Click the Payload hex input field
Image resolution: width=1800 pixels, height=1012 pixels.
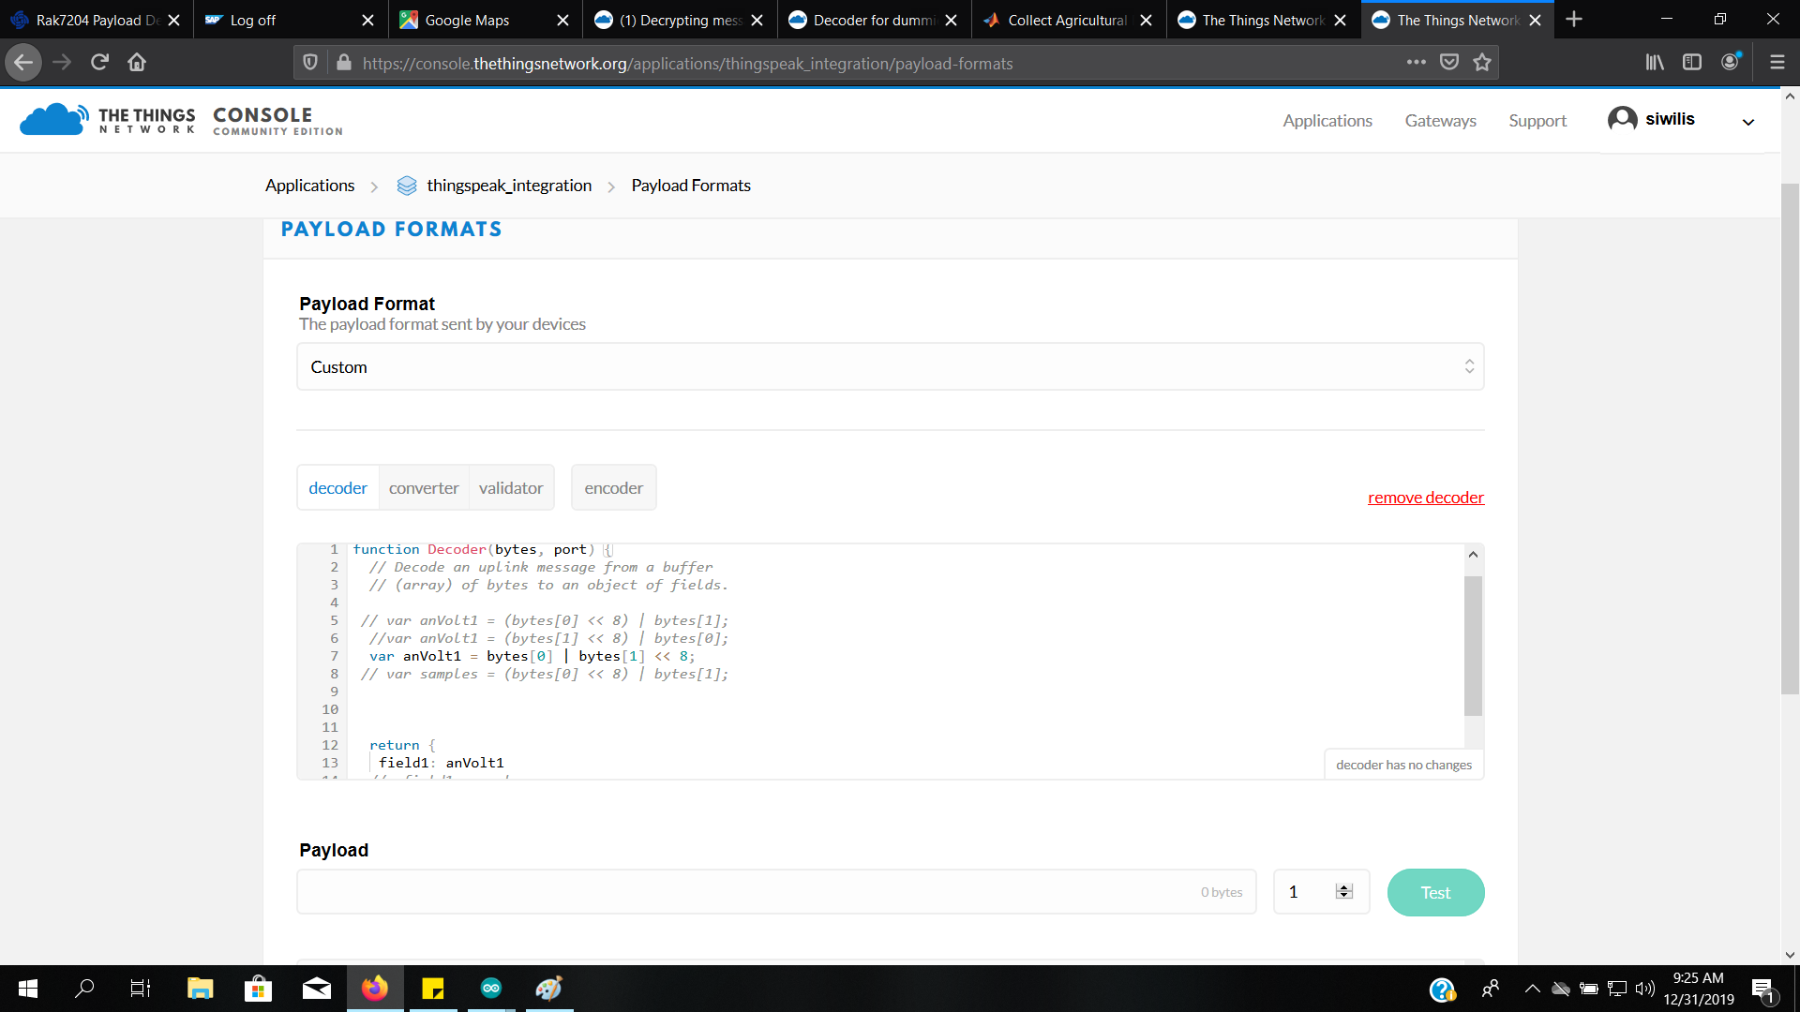tap(776, 892)
